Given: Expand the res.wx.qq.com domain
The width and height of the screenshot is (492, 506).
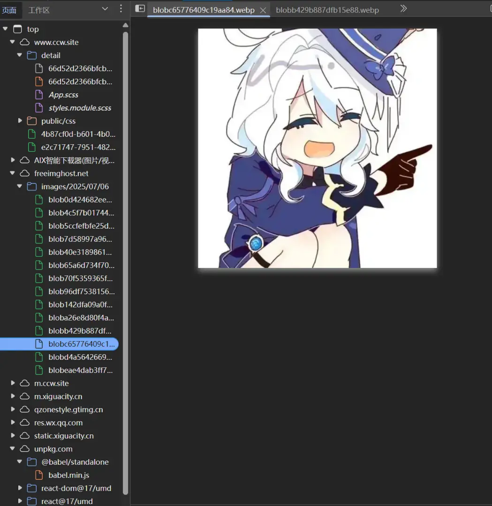Looking at the screenshot, I should [x=13, y=423].
